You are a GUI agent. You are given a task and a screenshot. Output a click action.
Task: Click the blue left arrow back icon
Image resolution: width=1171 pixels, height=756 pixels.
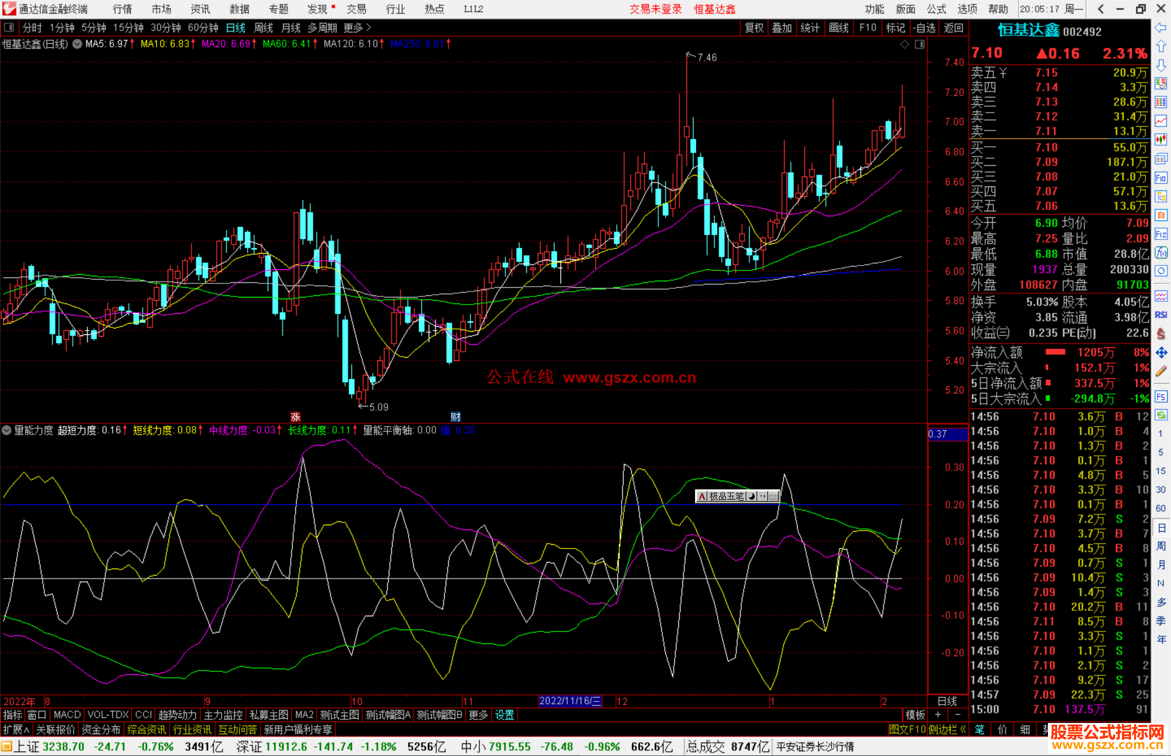tap(1161, 28)
